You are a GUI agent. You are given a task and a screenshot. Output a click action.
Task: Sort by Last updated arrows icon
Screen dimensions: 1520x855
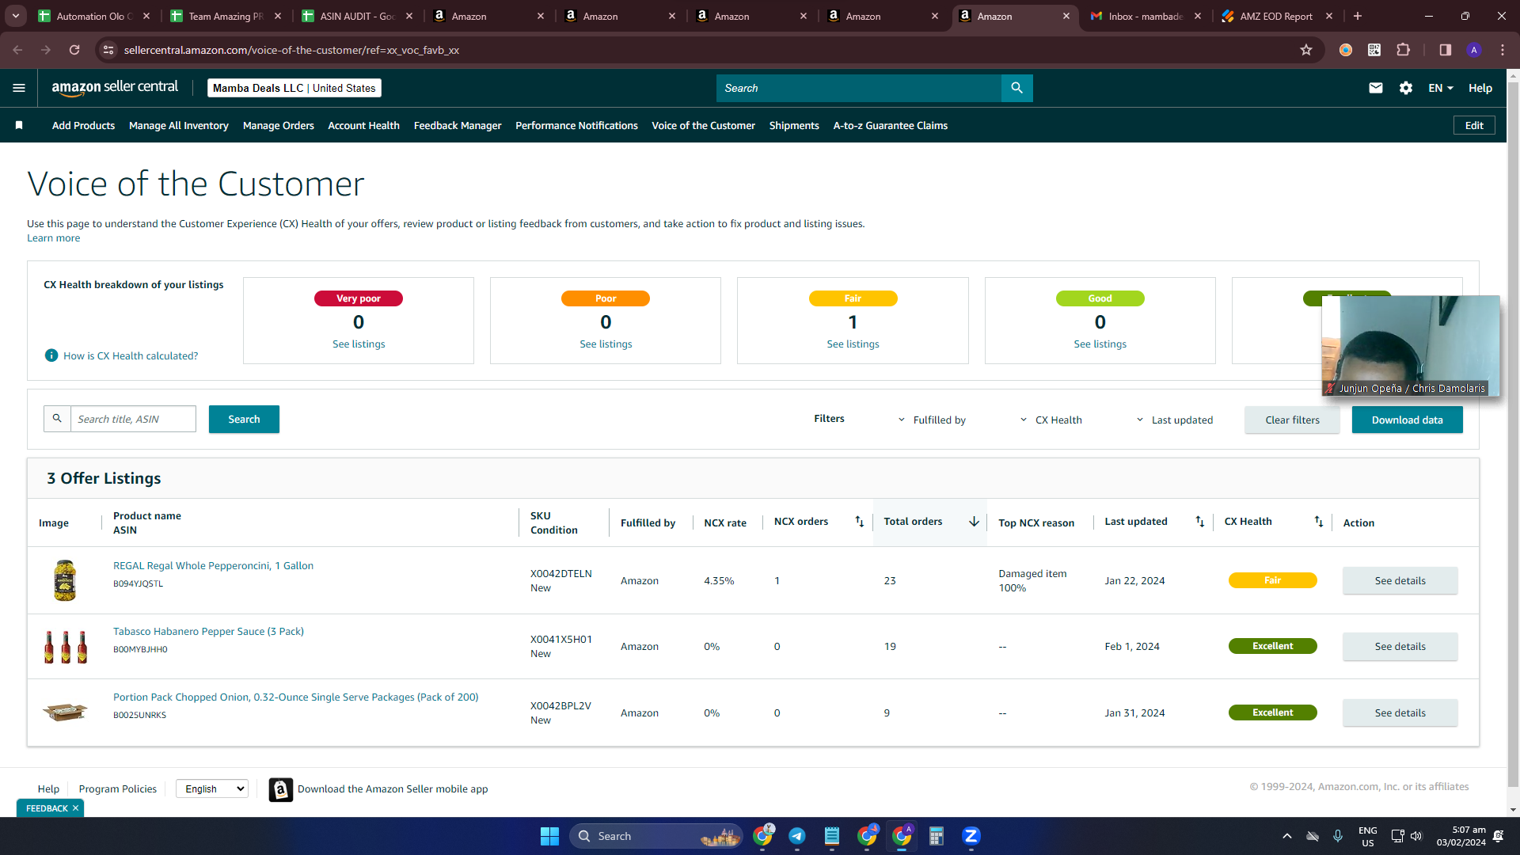point(1200,521)
